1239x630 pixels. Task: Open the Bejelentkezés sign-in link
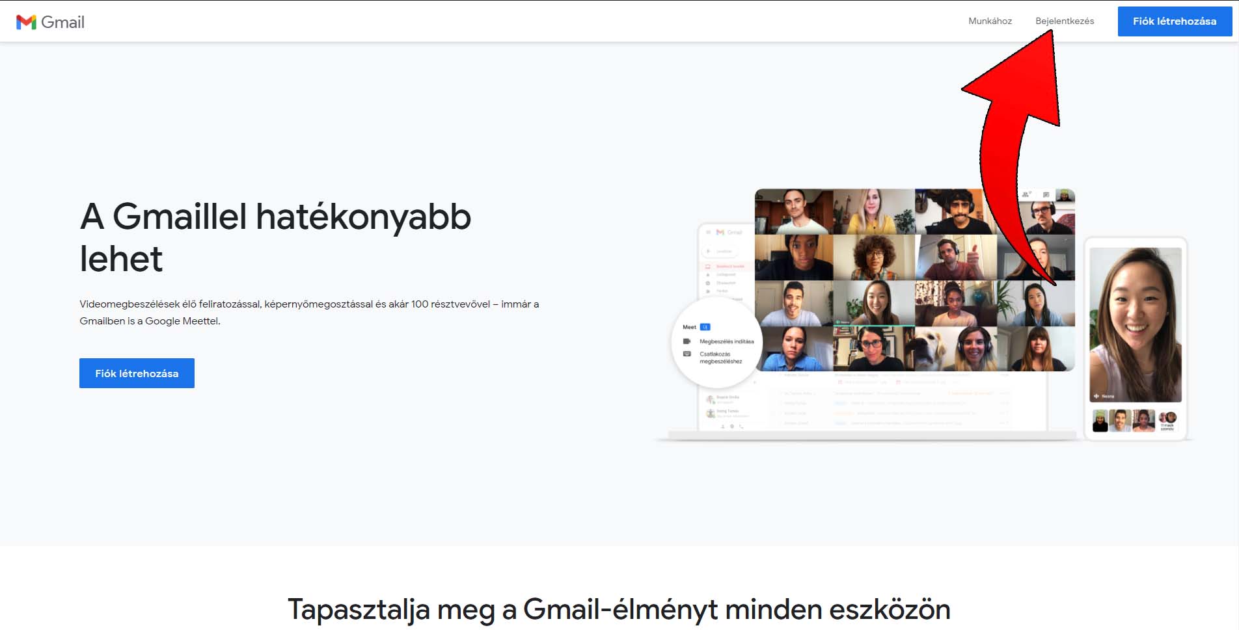coord(1065,21)
